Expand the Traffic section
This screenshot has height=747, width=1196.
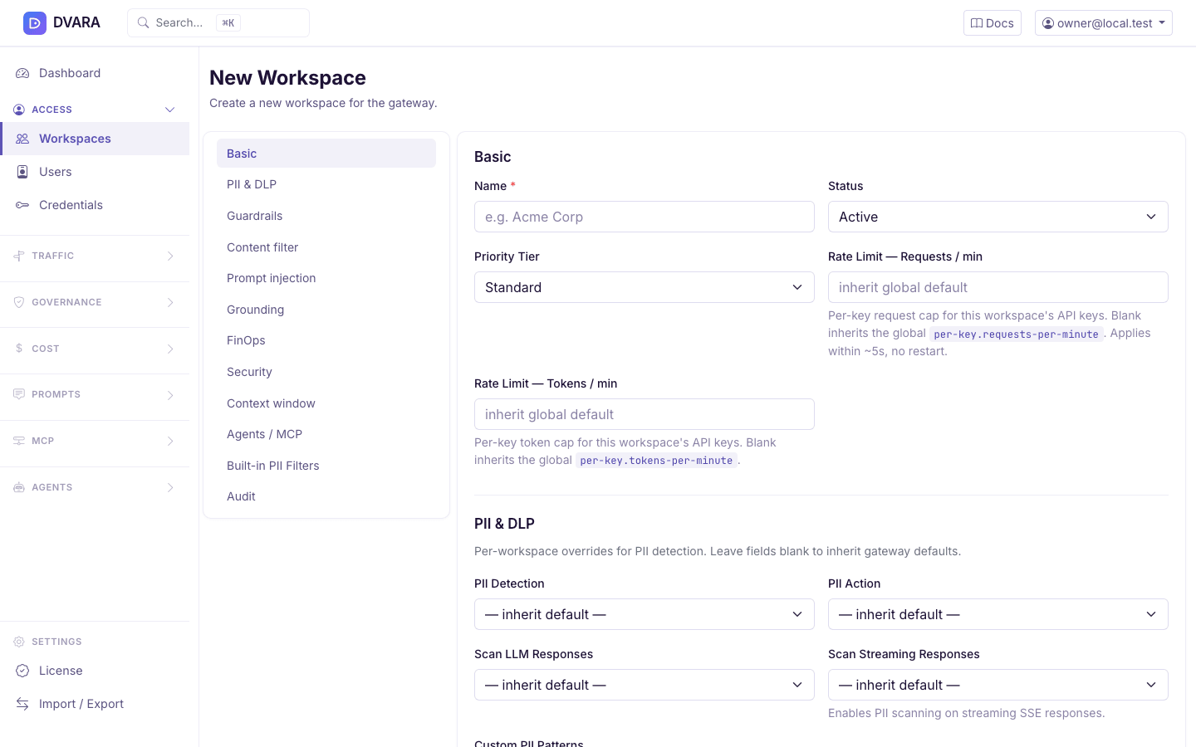[95, 256]
